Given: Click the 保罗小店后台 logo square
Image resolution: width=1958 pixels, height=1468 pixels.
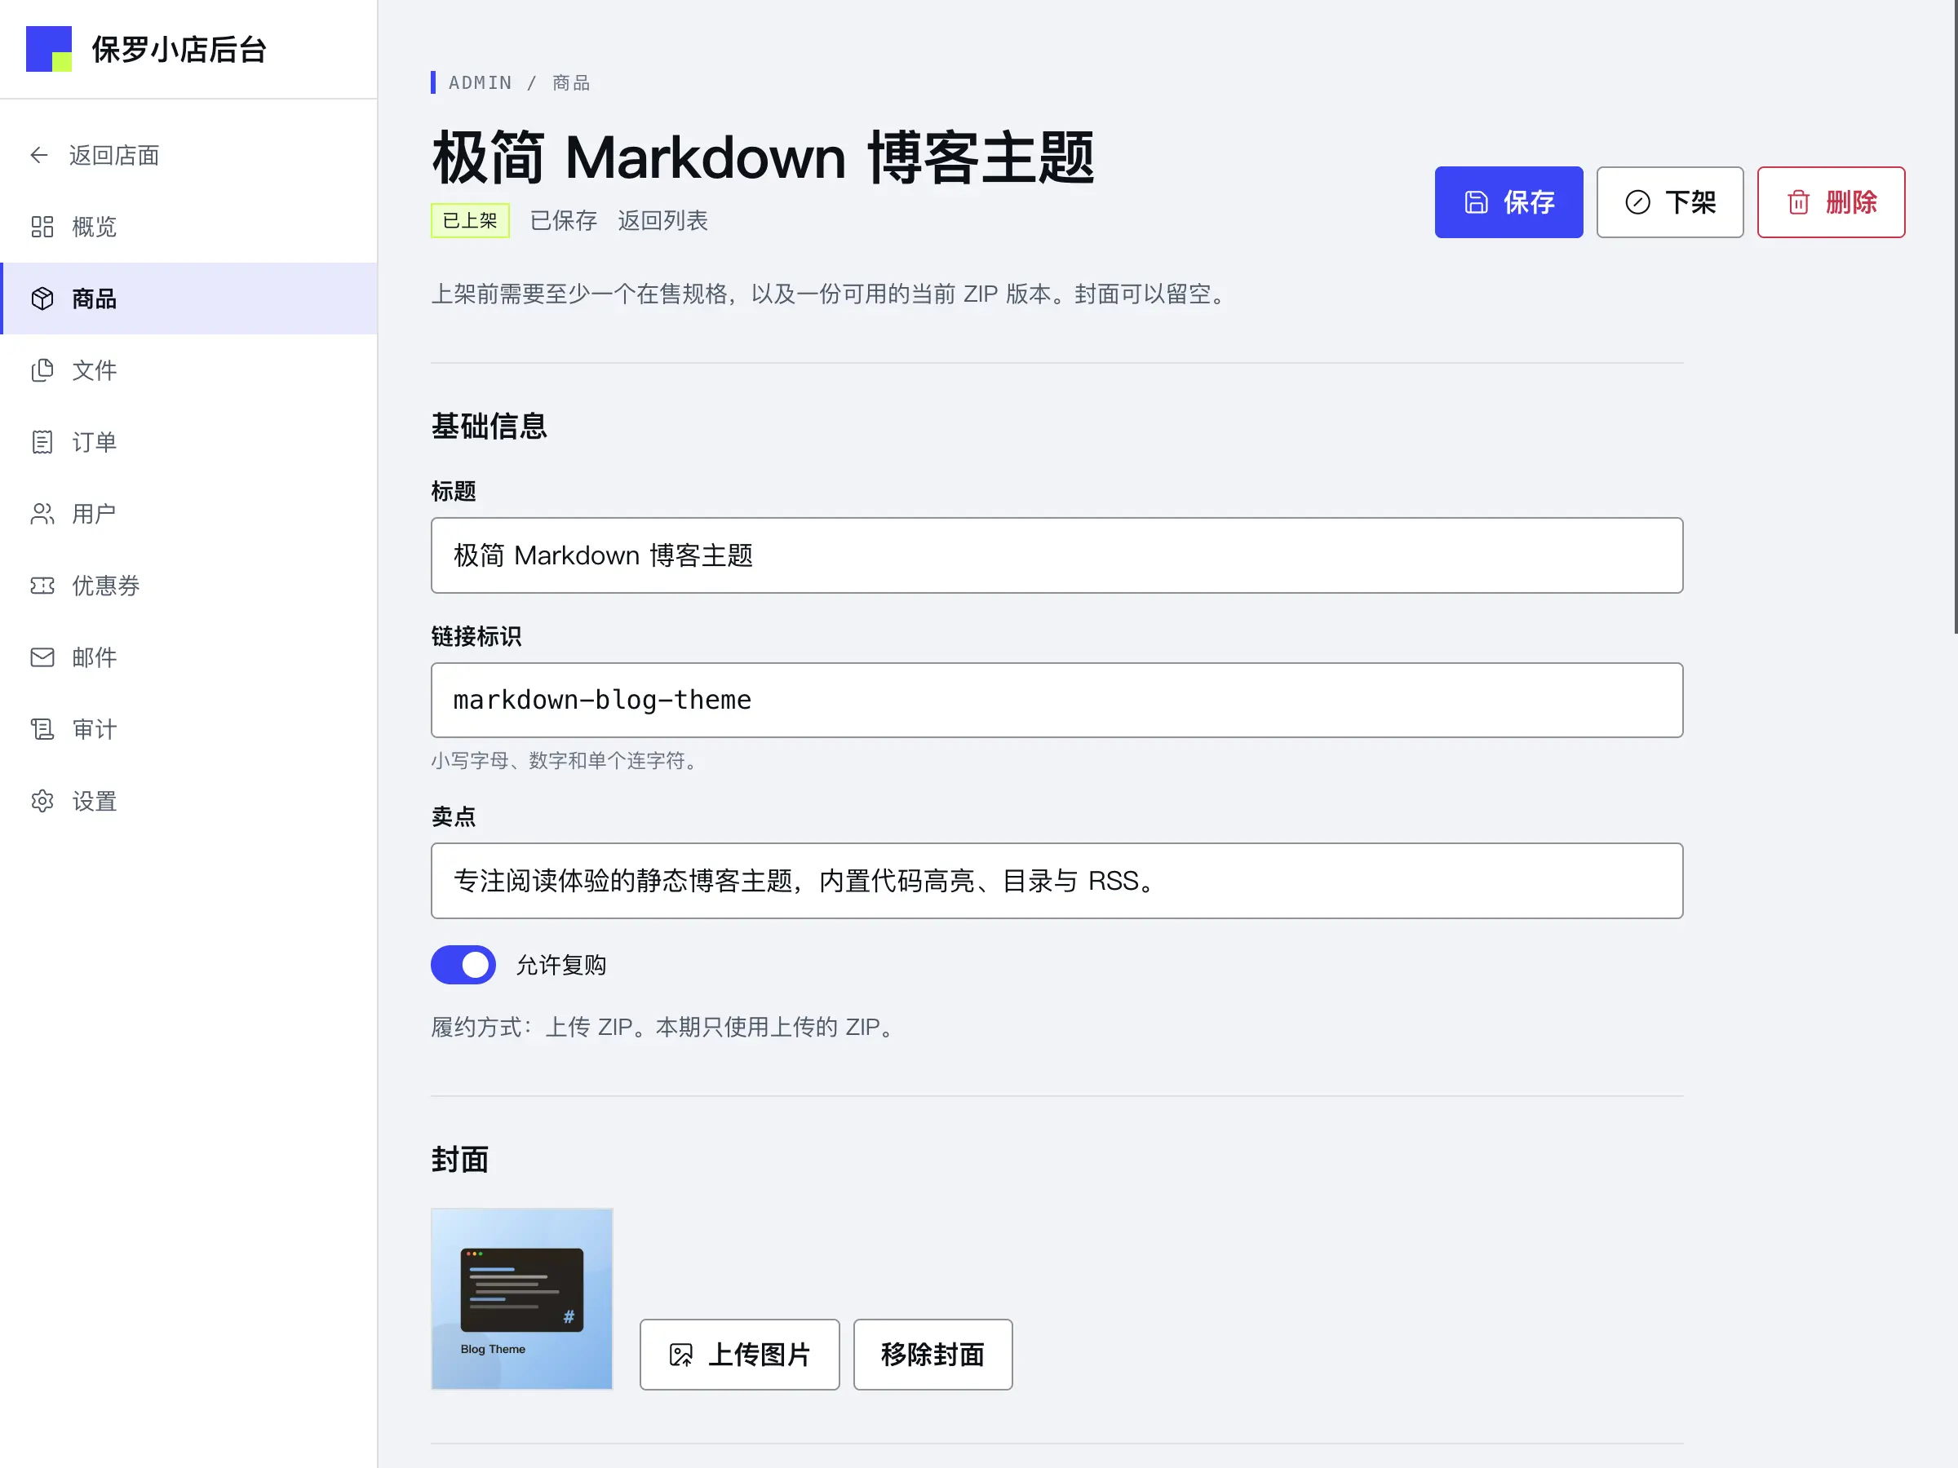Looking at the screenshot, I should pos(49,49).
